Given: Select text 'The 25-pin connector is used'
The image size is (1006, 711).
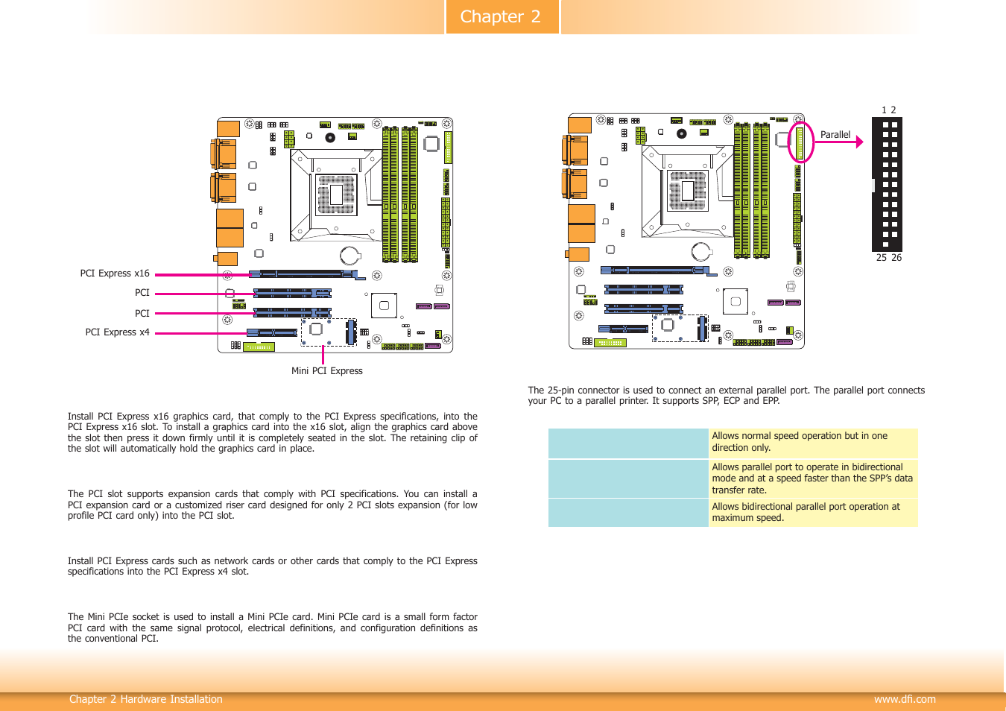Looking at the screenshot, I should (x=727, y=395).
